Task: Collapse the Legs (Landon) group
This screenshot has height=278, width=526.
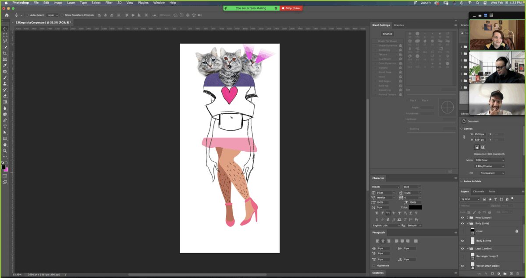Action: pyautogui.click(x=467, y=248)
